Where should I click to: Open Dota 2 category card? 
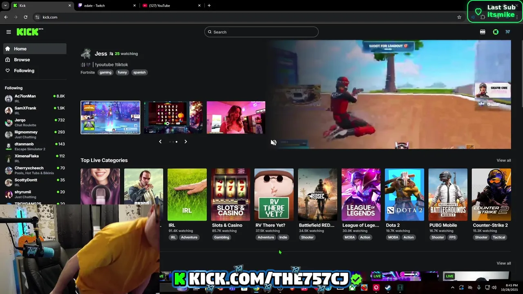(404, 195)
